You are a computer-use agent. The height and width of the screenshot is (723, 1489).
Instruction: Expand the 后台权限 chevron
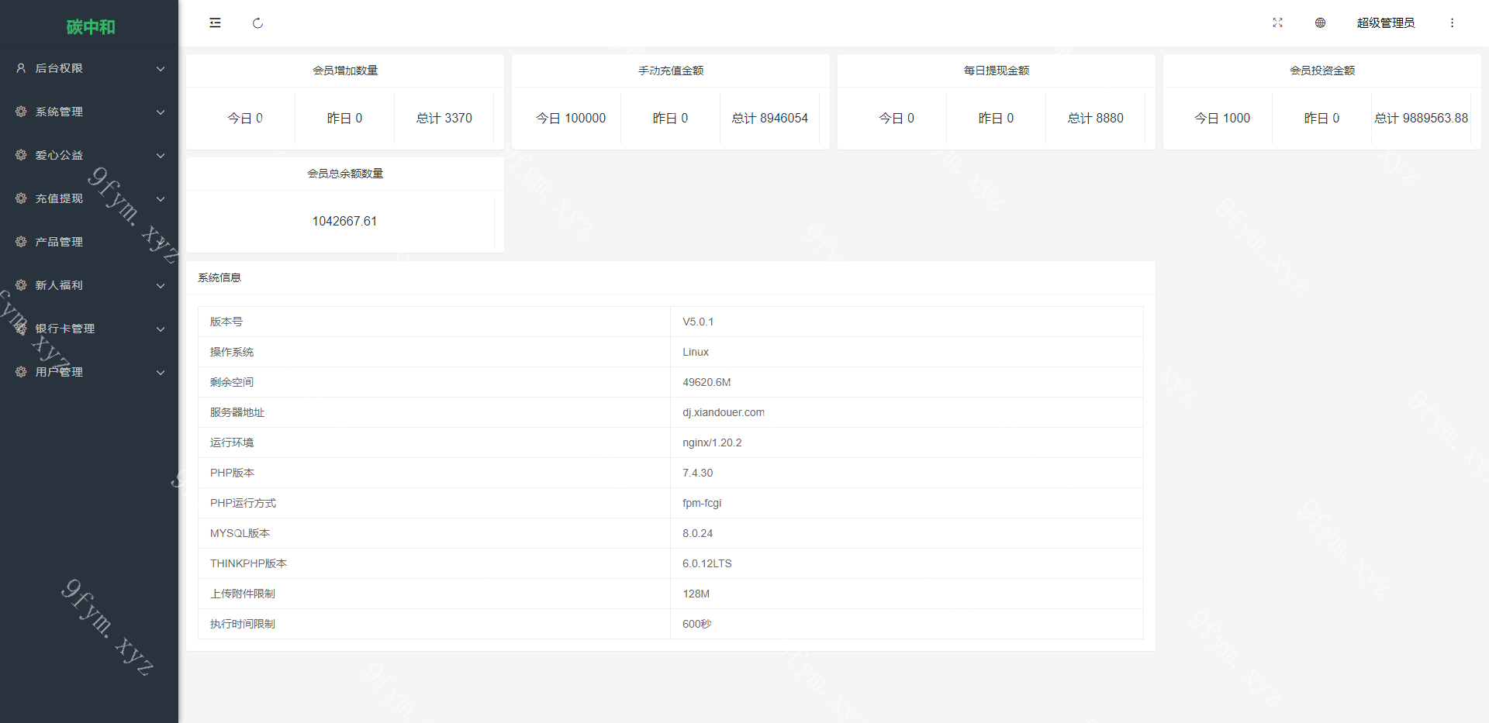(x=161, y=69)
